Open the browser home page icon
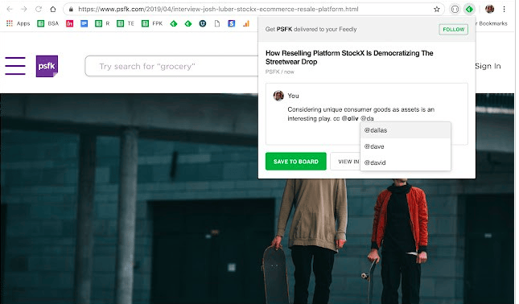519x304 pixels. click(x=53, y=10)
